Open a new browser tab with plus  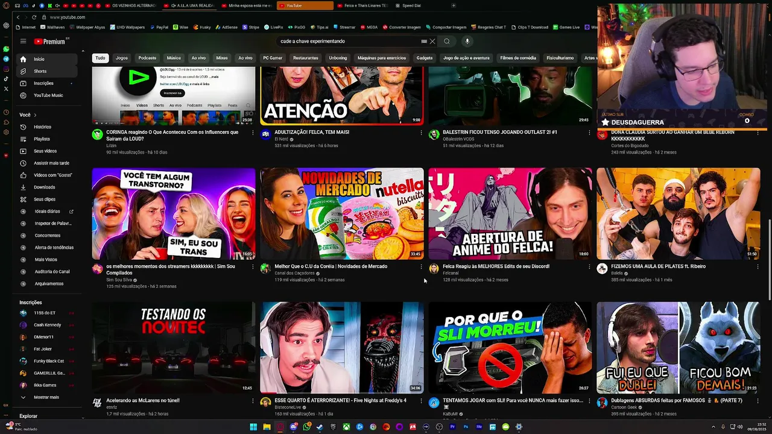[x=454, y=5]
